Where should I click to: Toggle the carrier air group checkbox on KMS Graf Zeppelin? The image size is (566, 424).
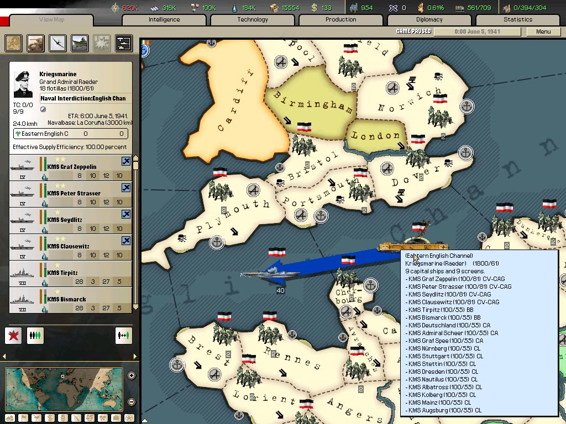click(126, 161)
